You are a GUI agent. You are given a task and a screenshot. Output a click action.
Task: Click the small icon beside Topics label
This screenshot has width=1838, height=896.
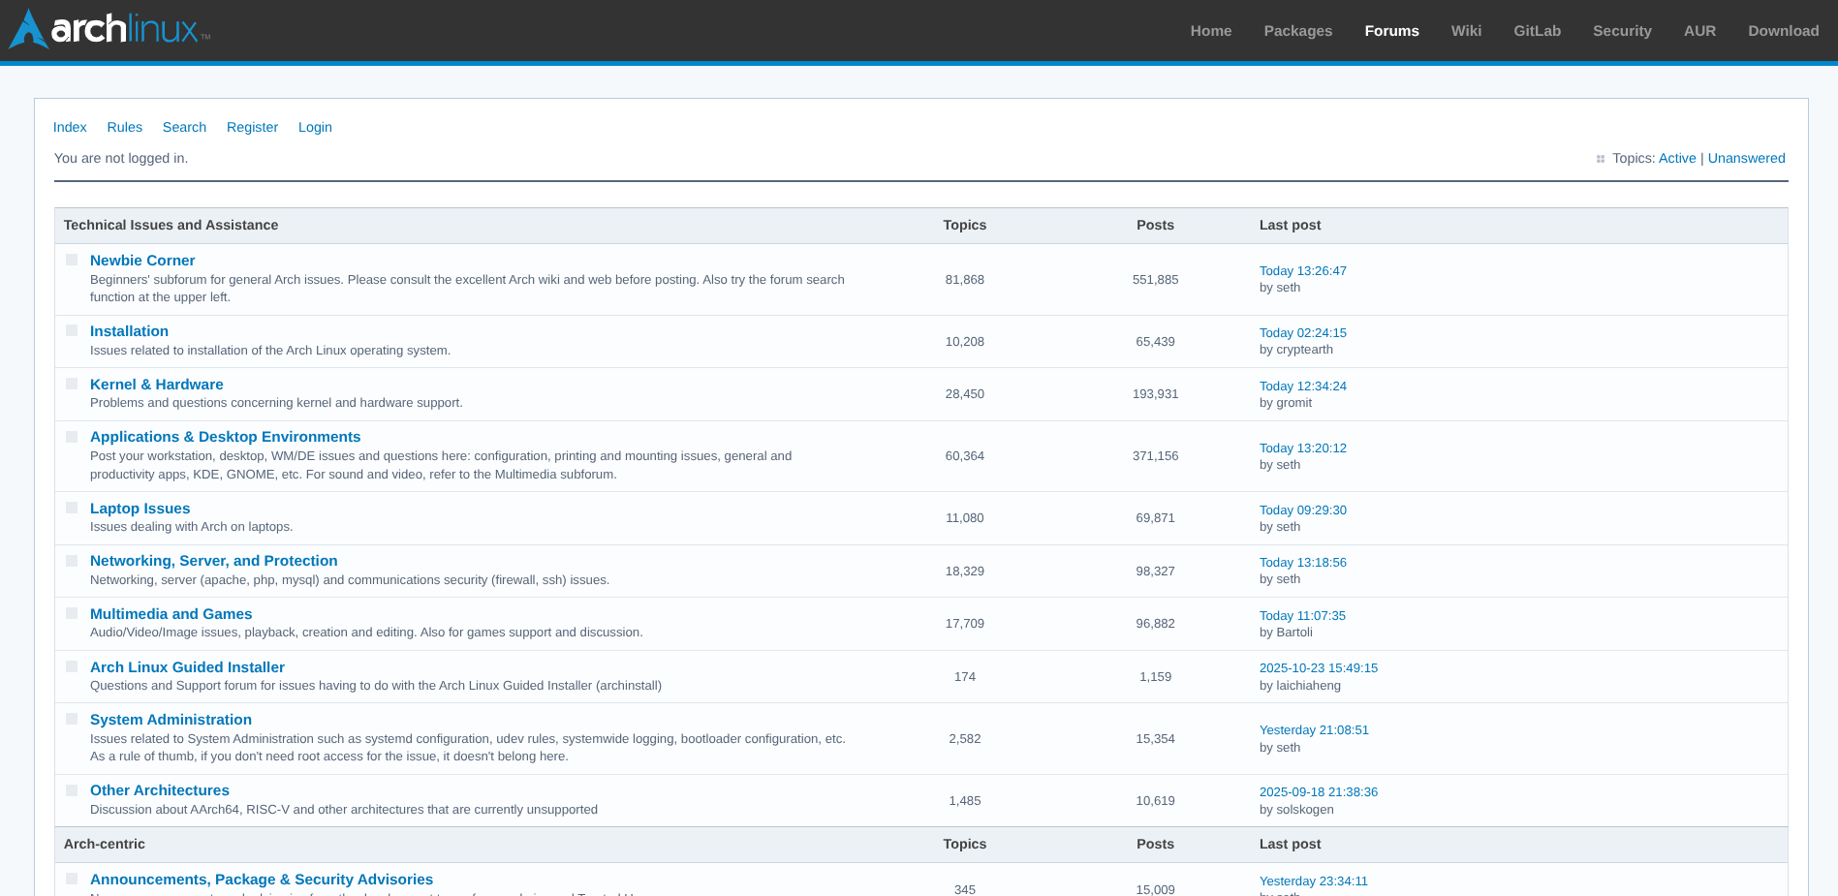click(x=1601, y=159)
